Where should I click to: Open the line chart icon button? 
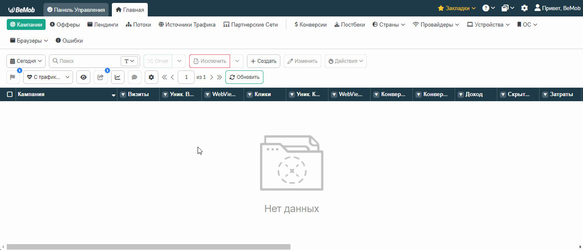[118, 77]
